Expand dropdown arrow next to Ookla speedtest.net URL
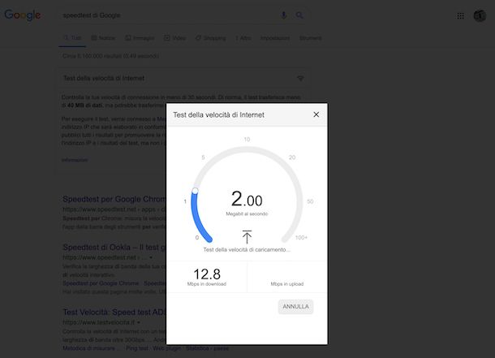The width and height of the screenshot is (495, 358). click(151, 257)
